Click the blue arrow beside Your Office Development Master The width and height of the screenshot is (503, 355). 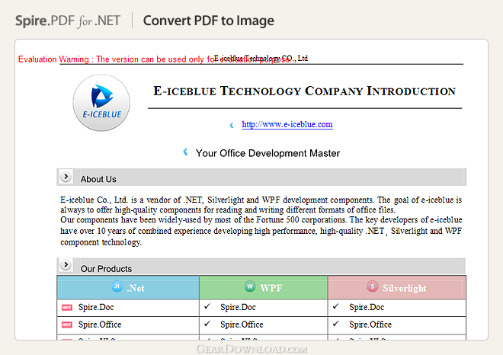pyautogui.click(x=185, y=152)
